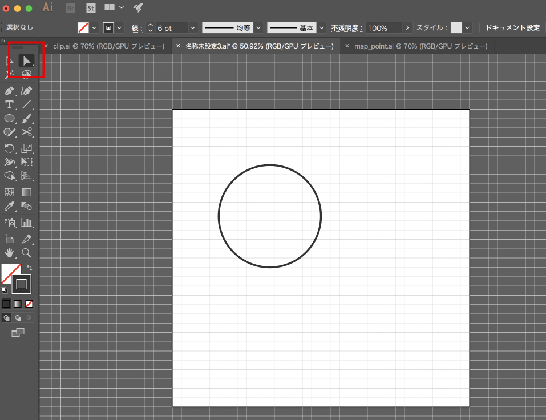Select the Hand tool
This screenshot has width=546, height=420.
9,253
